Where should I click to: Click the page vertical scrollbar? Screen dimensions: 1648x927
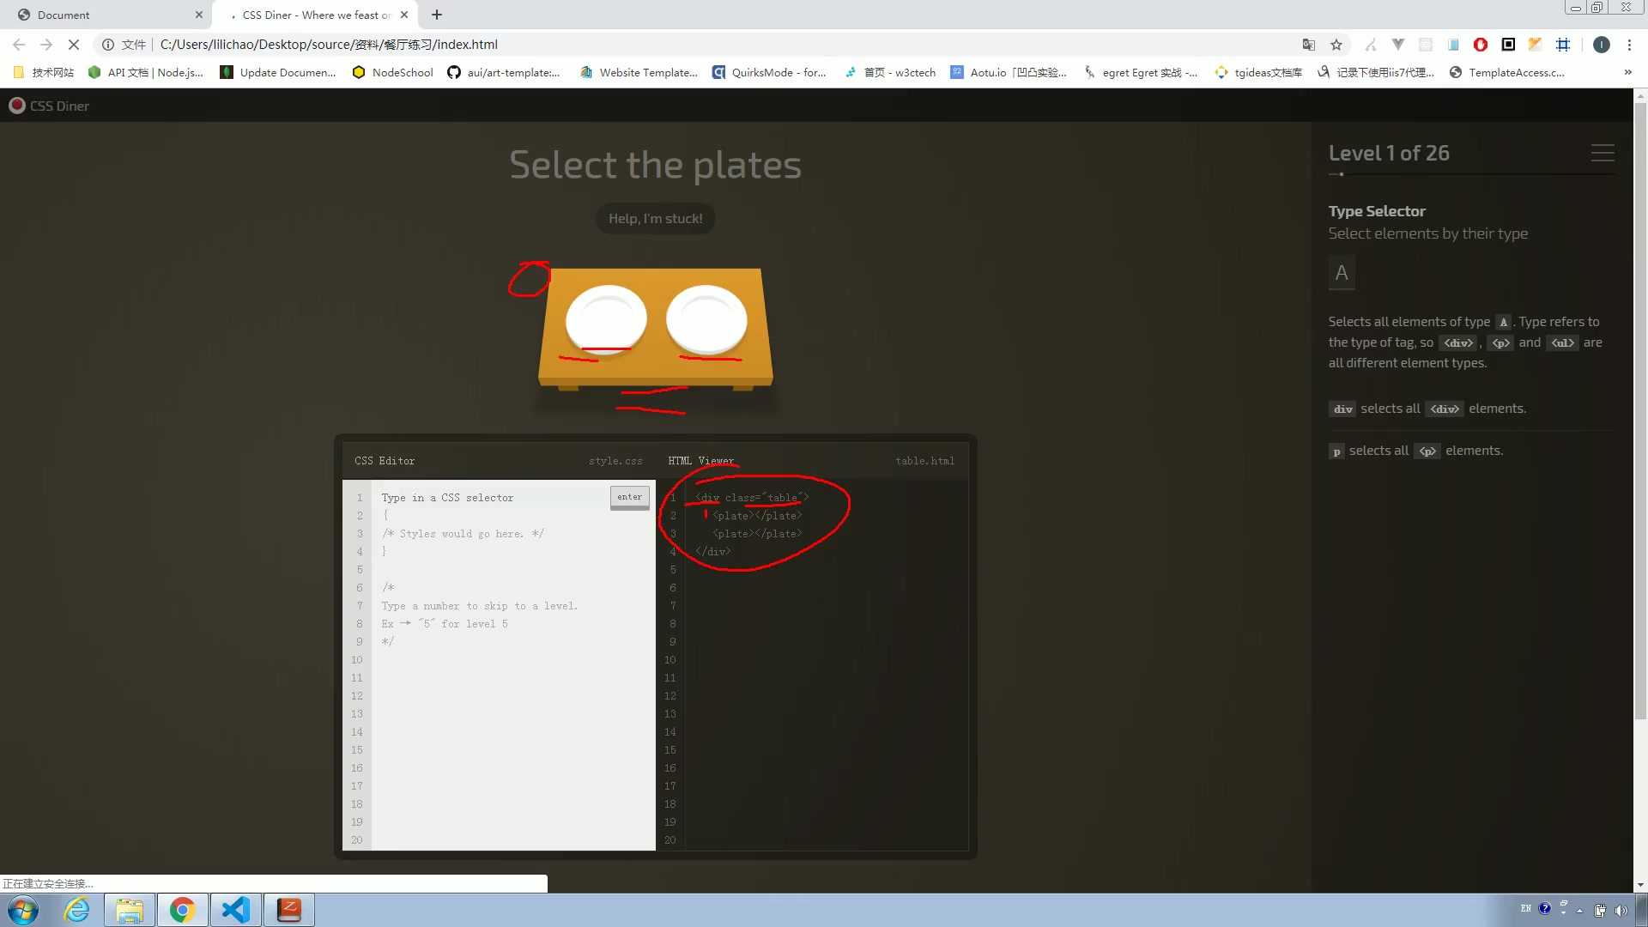click(1640, 412)
